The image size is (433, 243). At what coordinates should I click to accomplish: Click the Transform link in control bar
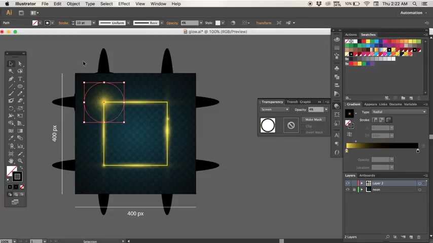[x=264, y=23]
